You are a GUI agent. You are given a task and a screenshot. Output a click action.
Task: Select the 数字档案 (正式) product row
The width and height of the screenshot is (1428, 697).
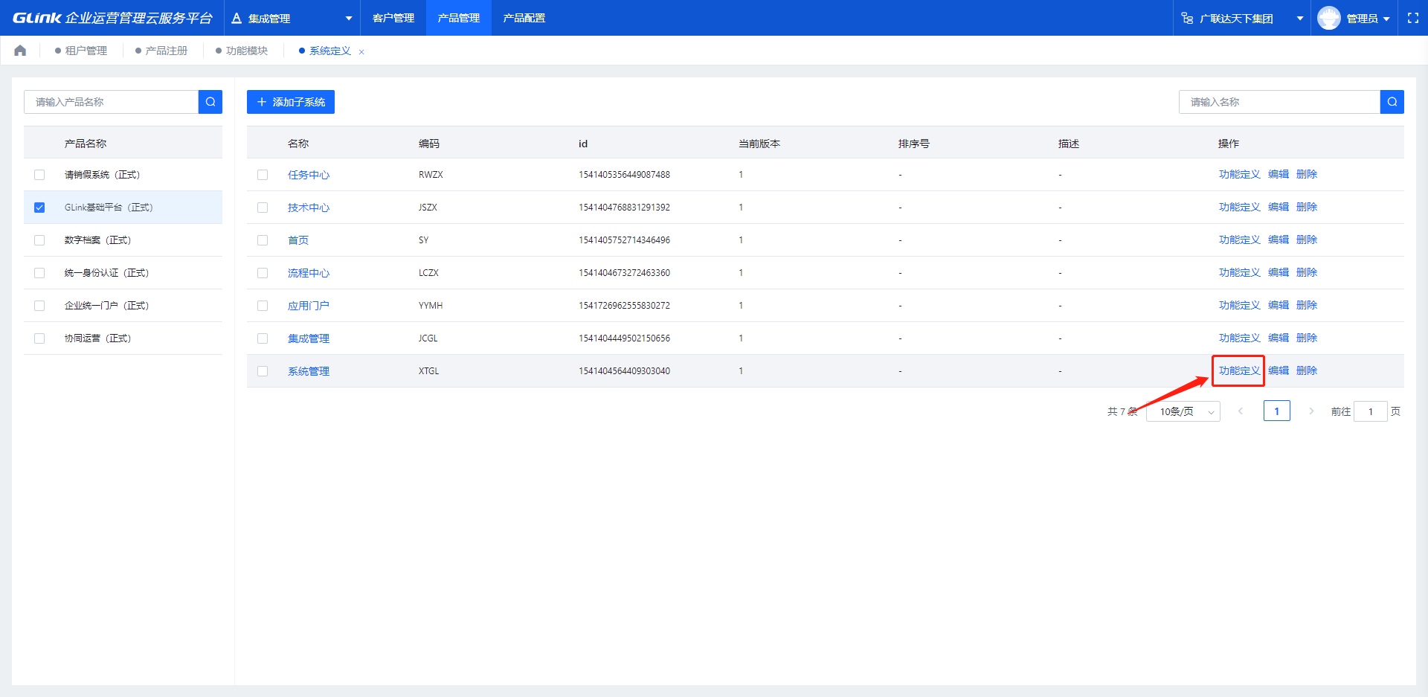coord(123,240)
